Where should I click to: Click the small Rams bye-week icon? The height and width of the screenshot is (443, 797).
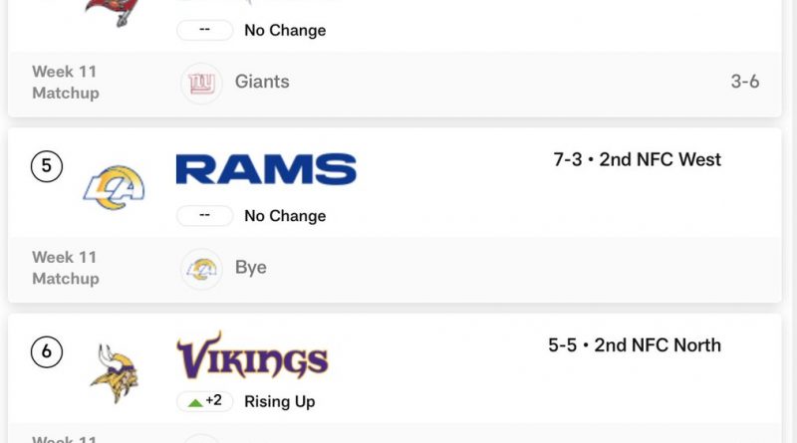point(201,269)
